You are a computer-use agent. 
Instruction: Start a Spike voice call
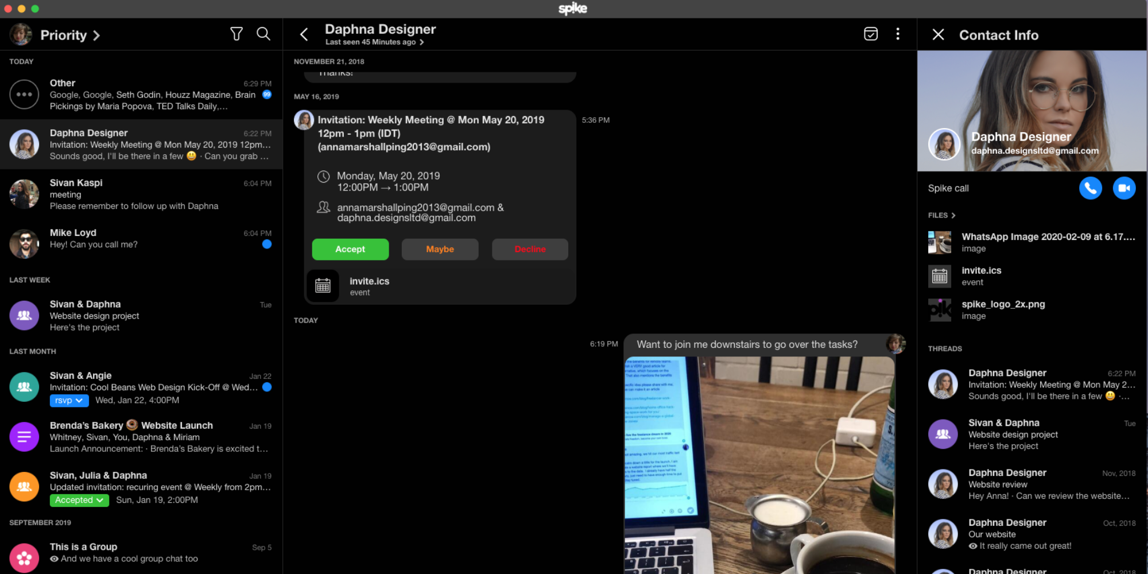(1090, 188)
